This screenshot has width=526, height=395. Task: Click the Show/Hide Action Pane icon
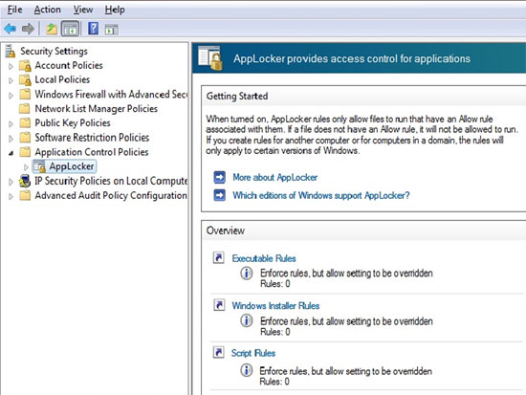(111, 30)
